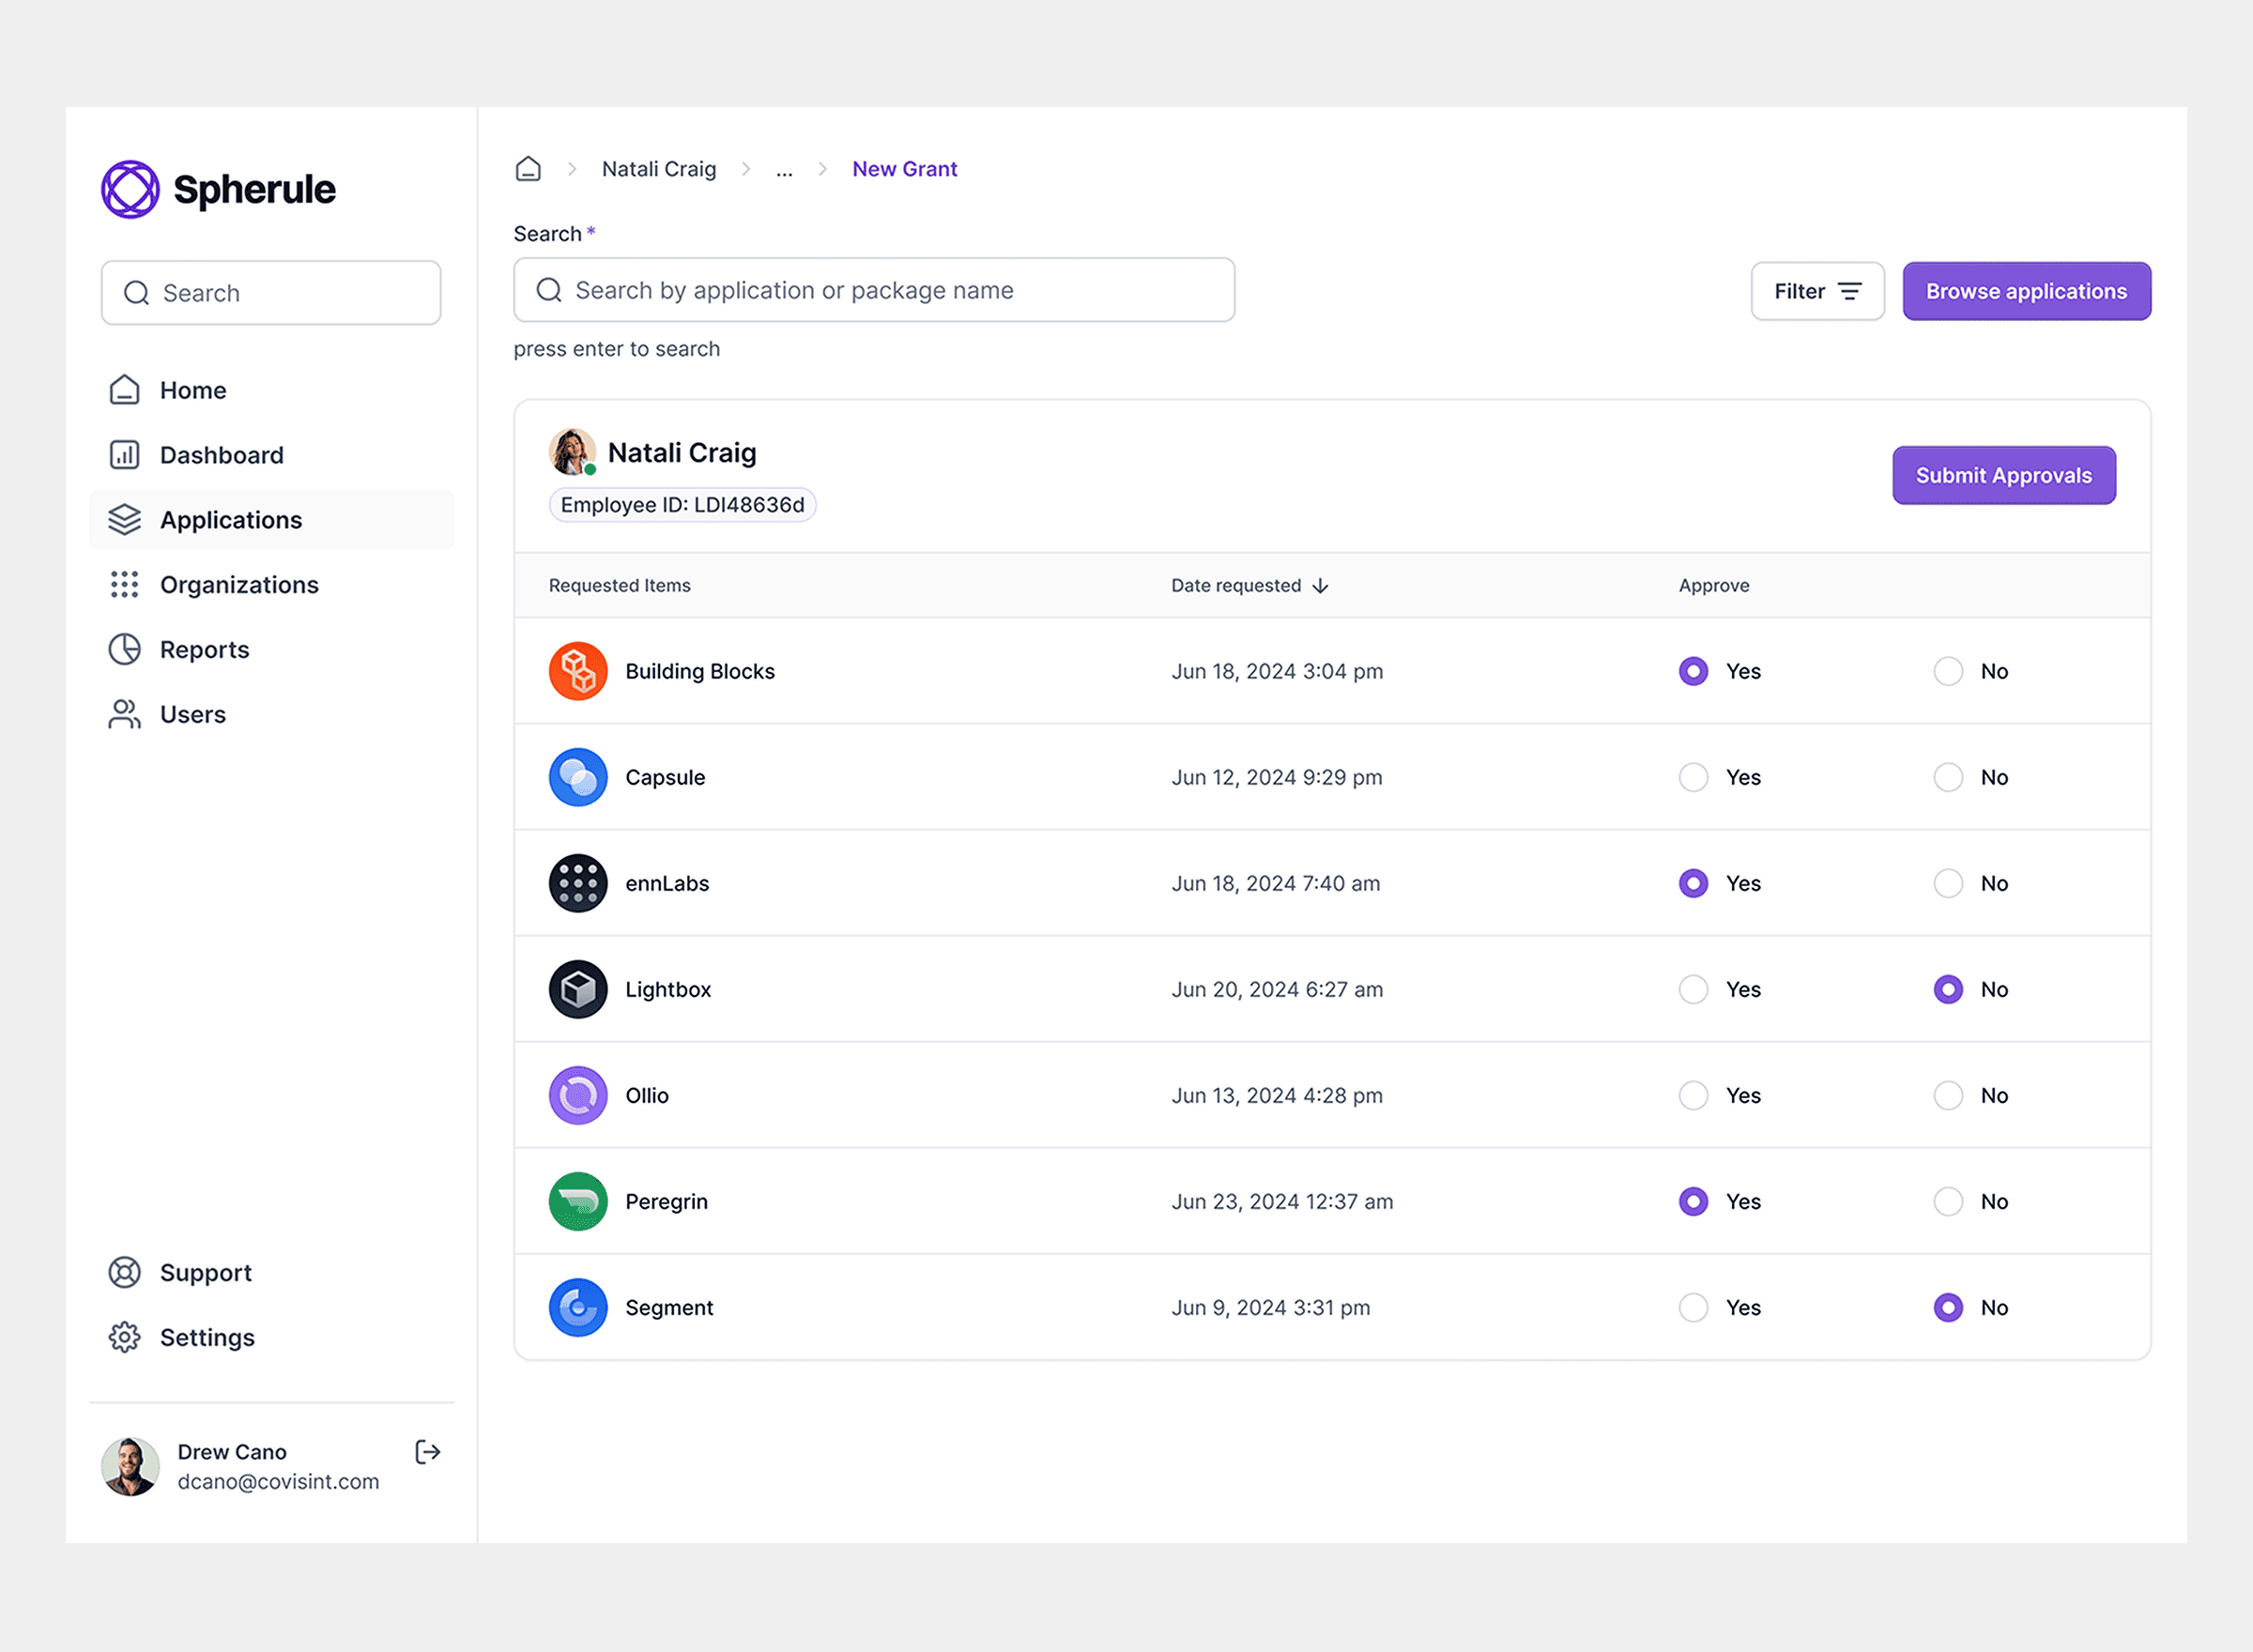Open Organizations from the sidebar
Viewport: 2253px width, 1652px height.
[x=124, y=584]
